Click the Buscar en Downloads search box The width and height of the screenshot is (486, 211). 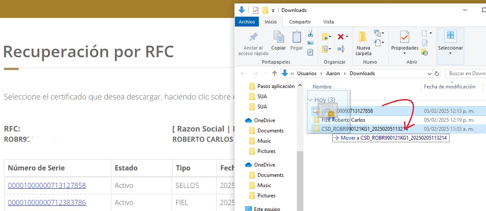(x=466, y=73)
